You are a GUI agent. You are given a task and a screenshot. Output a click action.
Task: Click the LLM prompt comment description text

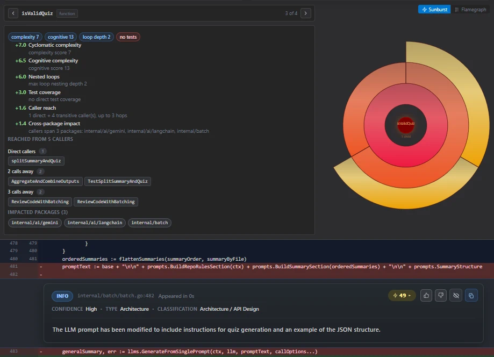coord(217,330)
